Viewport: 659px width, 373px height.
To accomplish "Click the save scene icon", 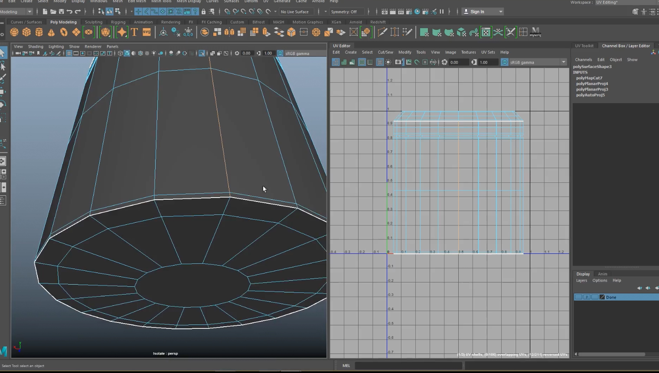I will [61, 12].
